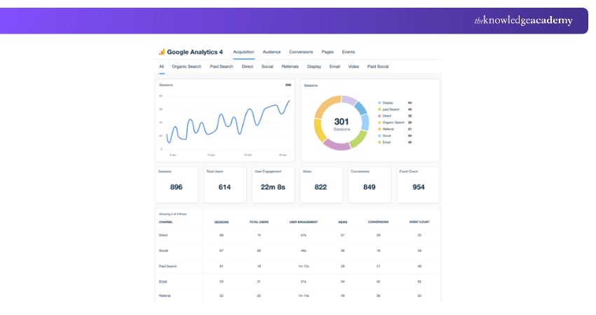Click the Paid Search row in table

(298, 267)
